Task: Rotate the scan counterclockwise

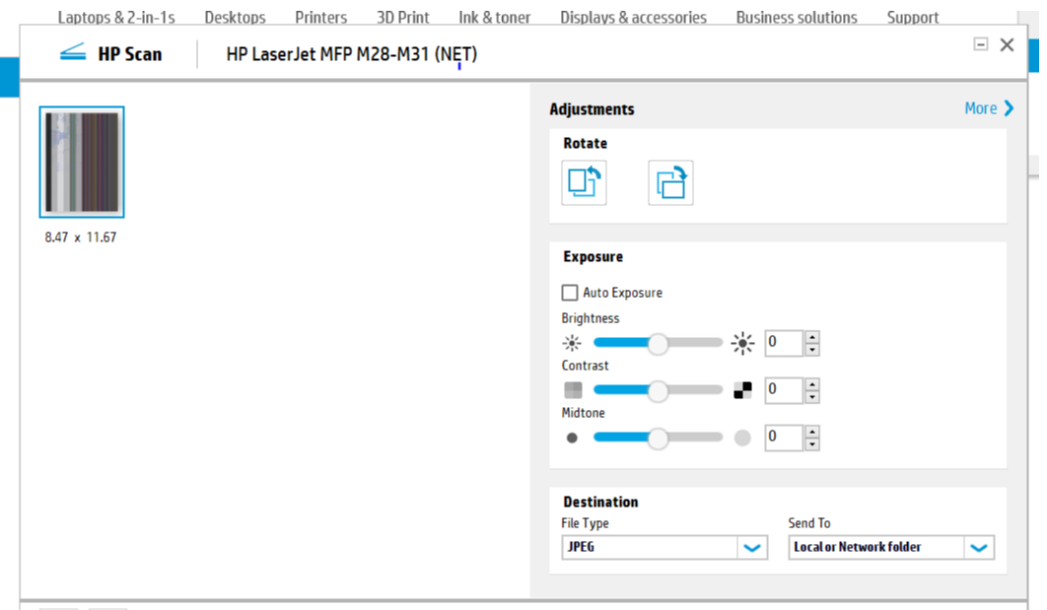Action: click(x=584, y=183)
